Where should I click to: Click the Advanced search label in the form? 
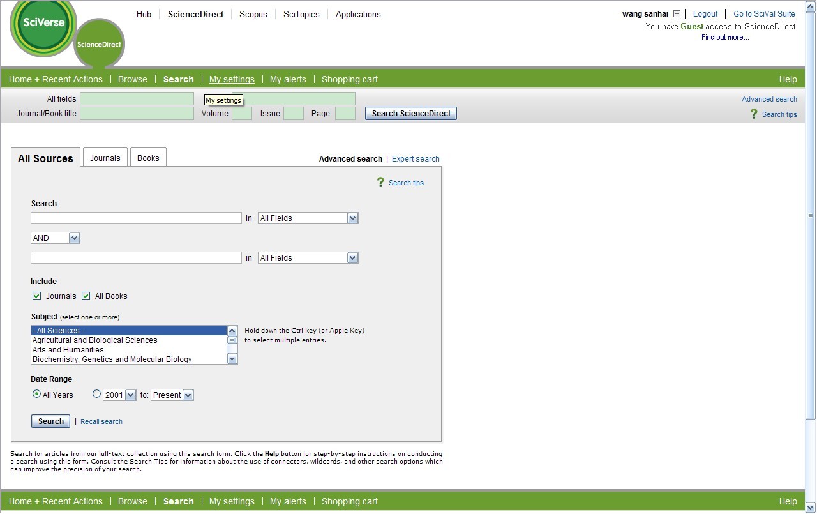[x=350, y=159]
